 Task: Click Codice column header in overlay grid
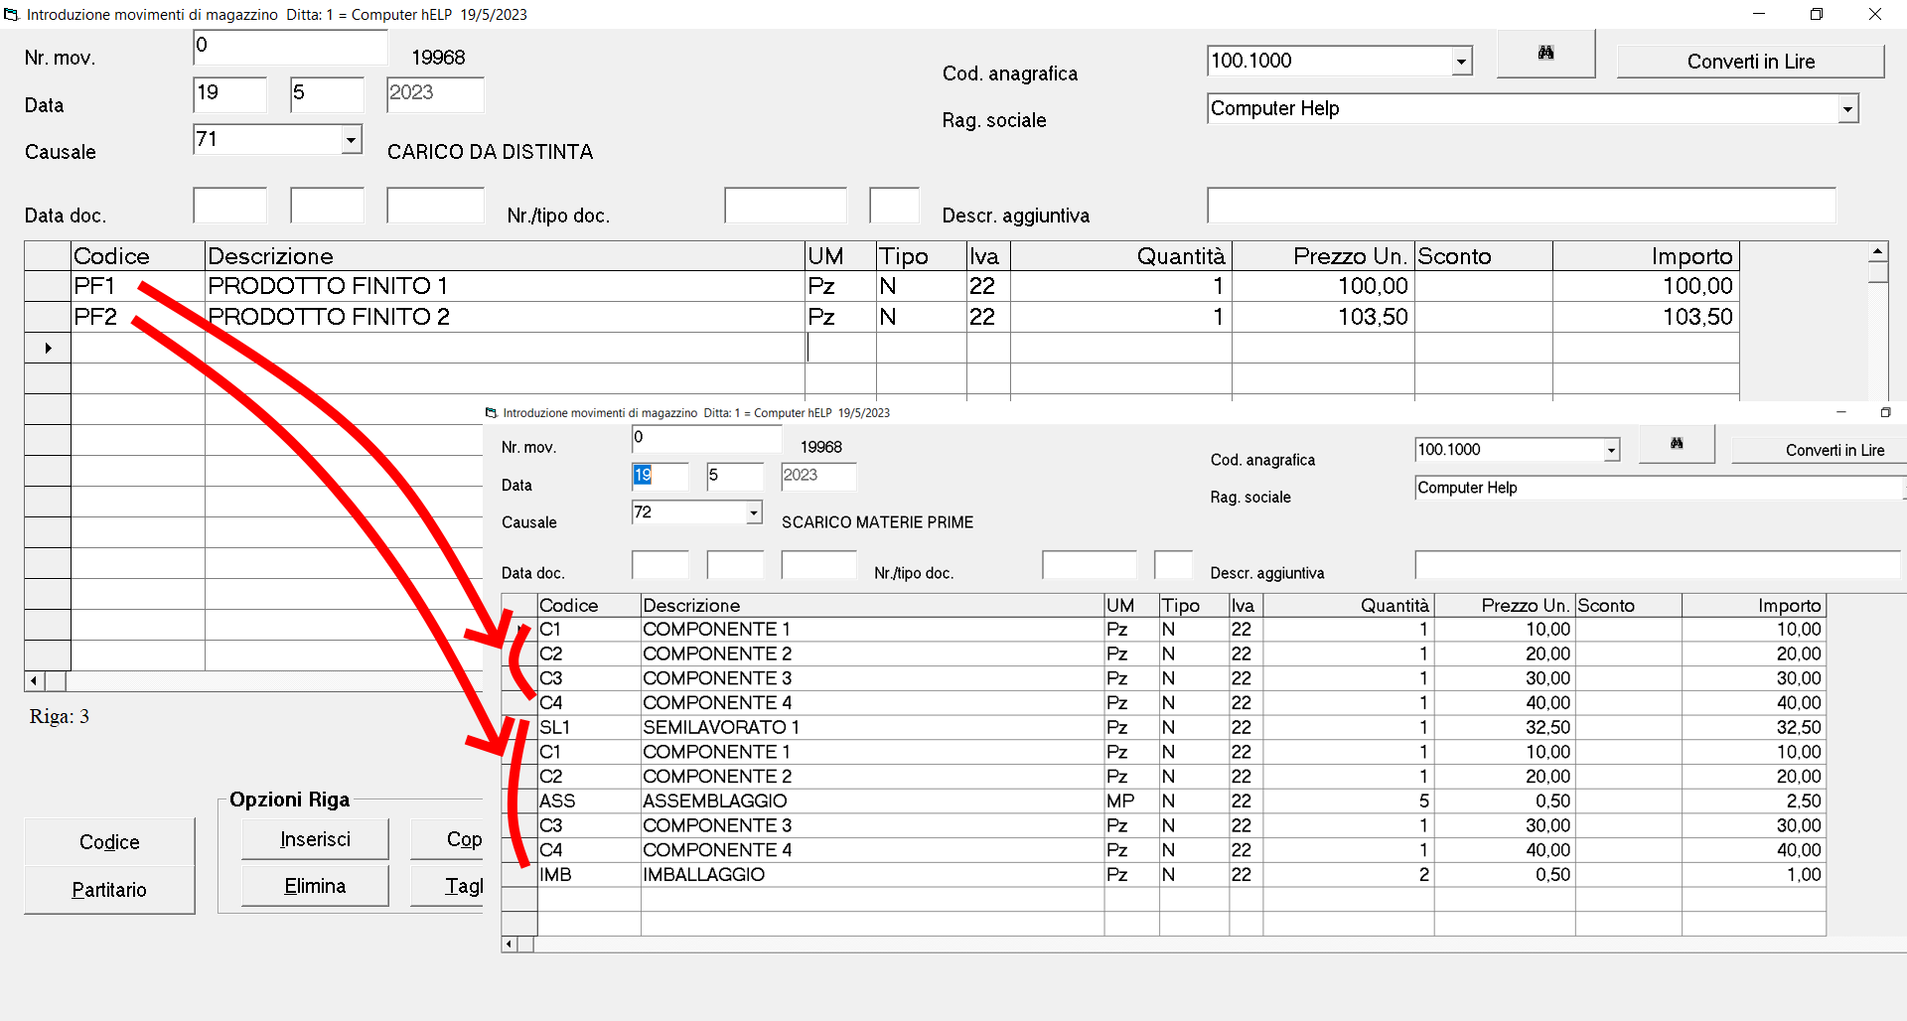click(589, 606)
